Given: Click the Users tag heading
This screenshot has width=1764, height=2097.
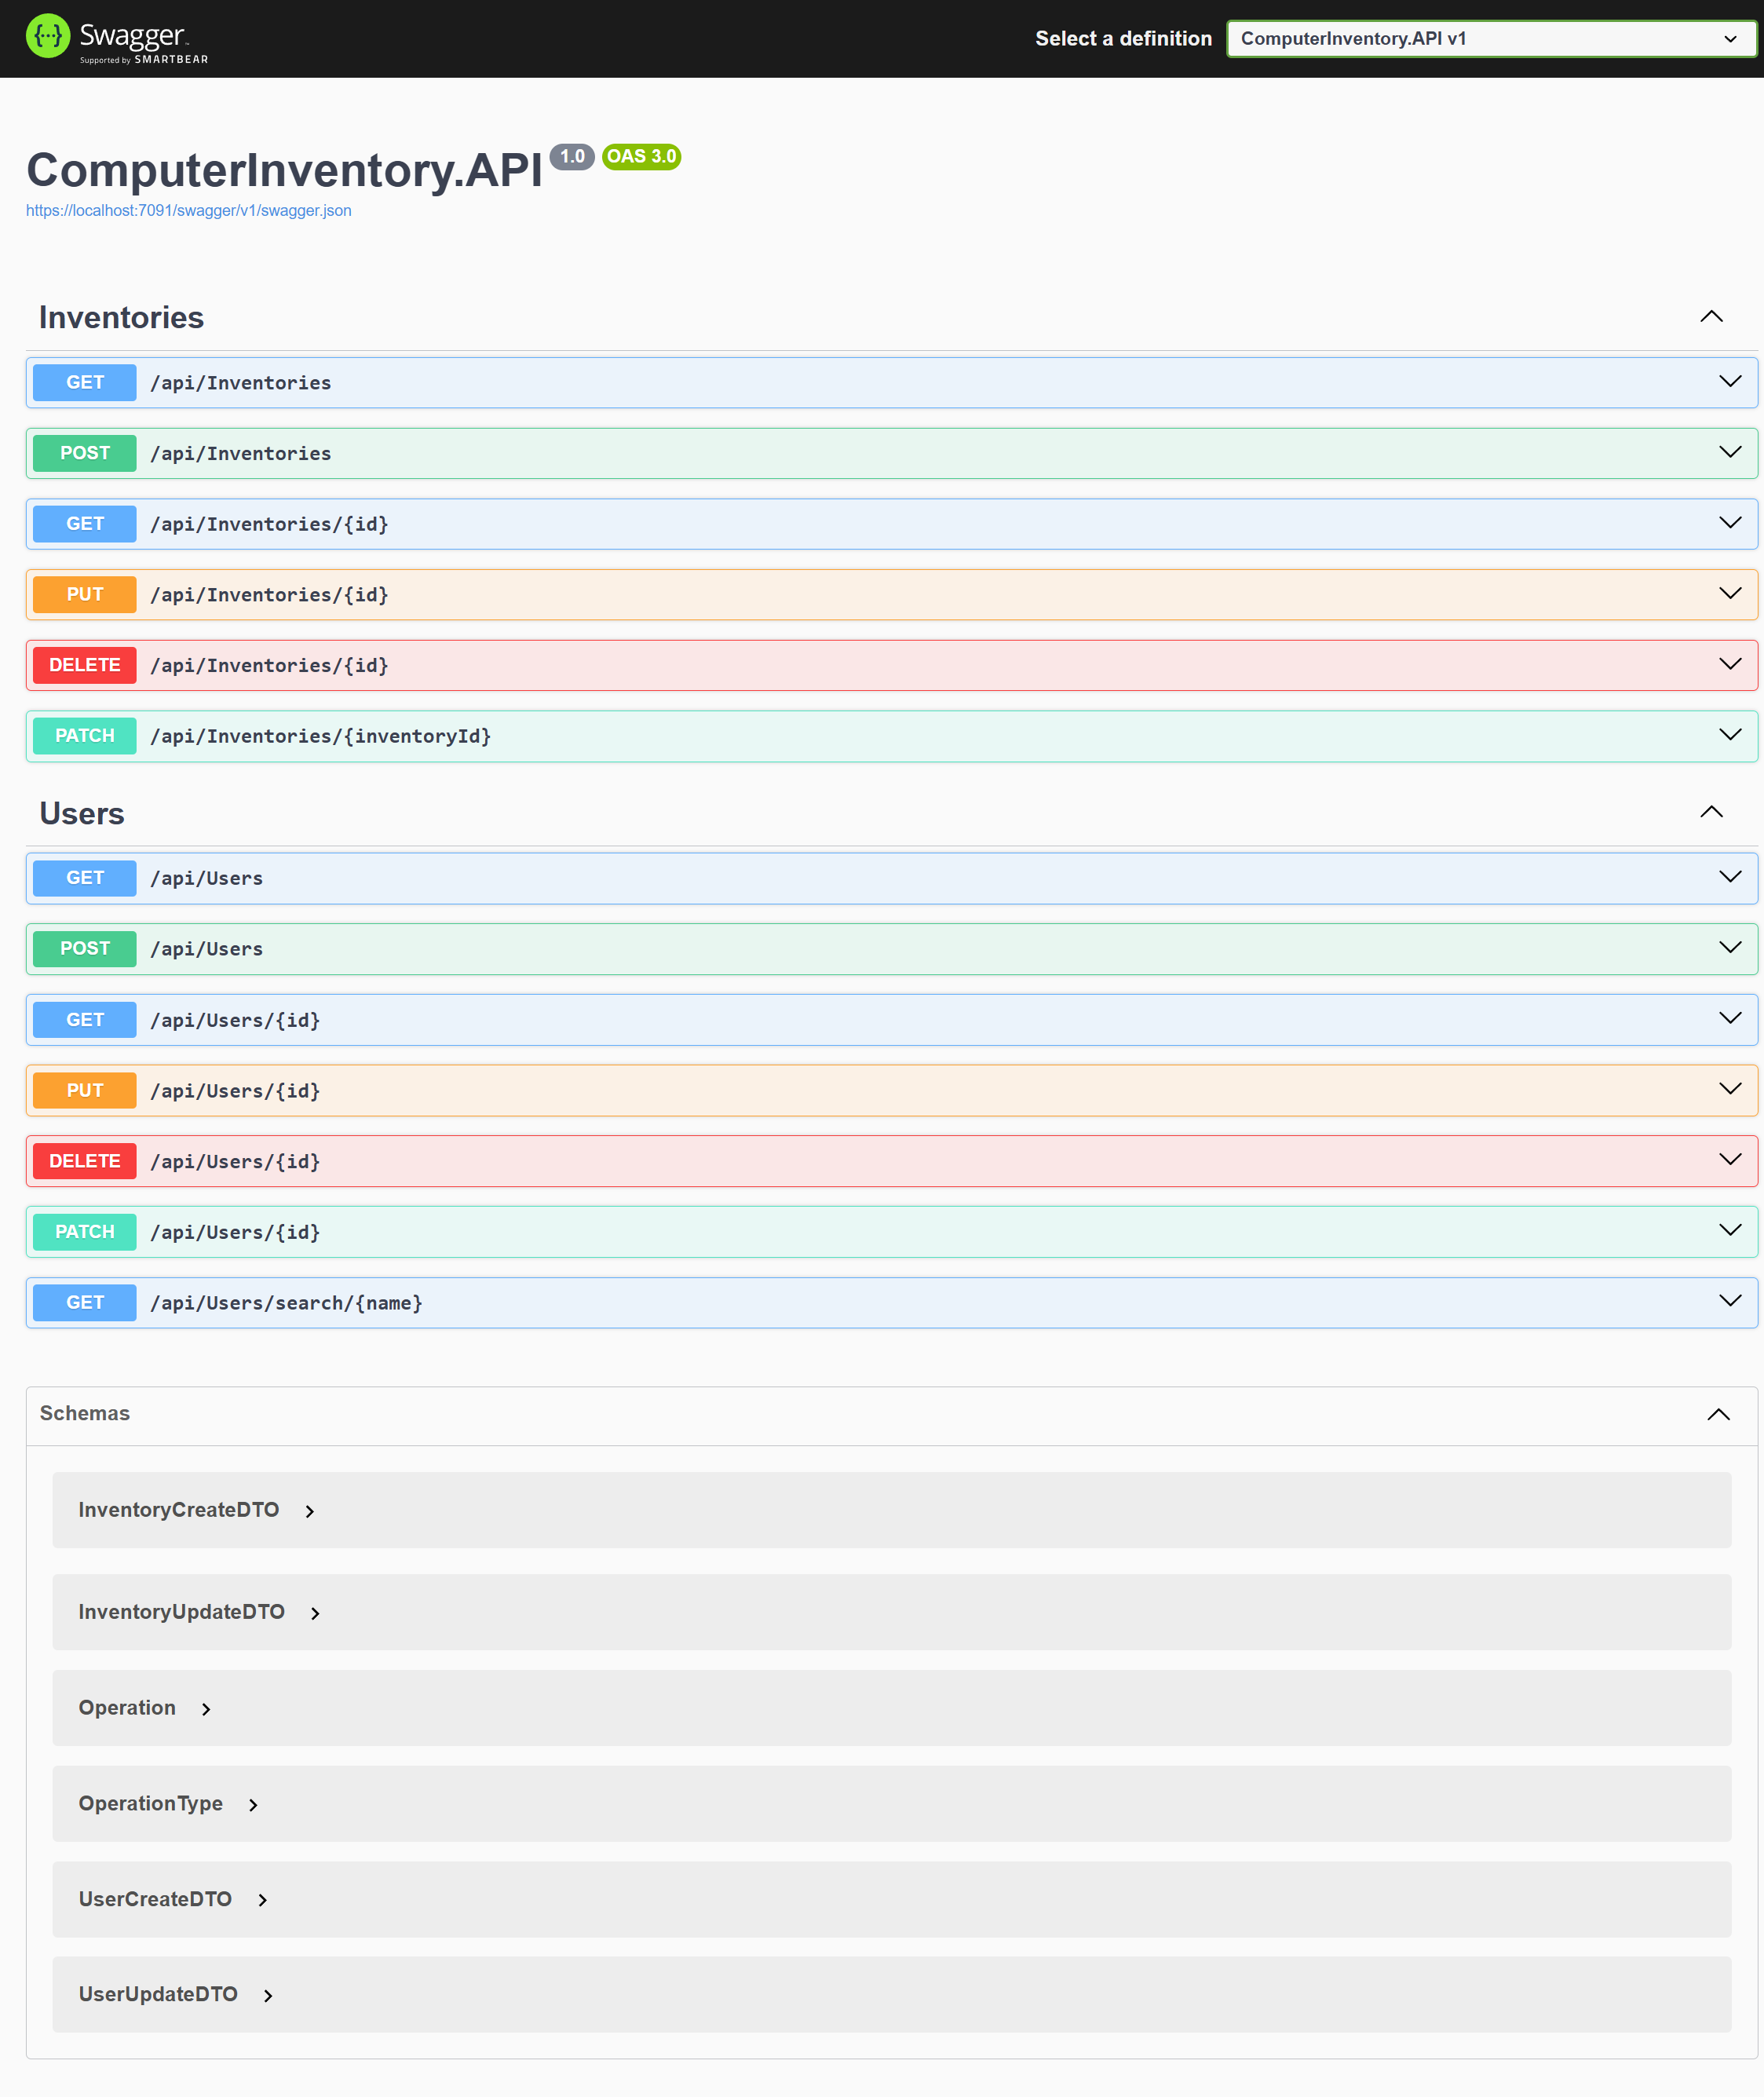Looking at the screenshot, I should (82, 813).
